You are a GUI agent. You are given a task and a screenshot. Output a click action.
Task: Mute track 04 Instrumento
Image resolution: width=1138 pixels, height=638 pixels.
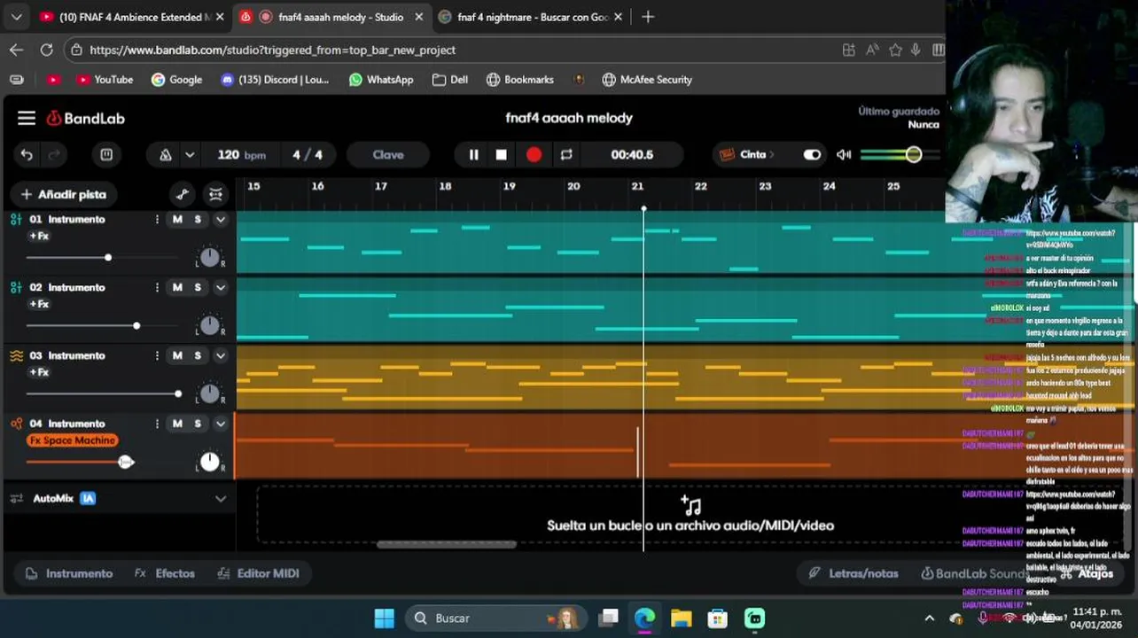click(x=177, y=424)
